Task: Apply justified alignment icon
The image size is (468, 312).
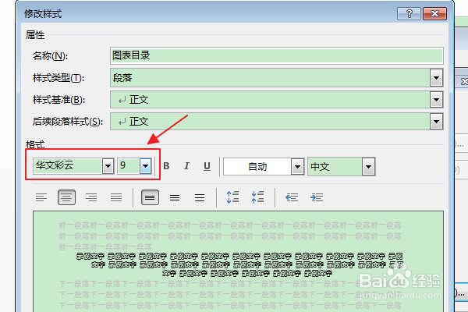Action: pos(116,197)
